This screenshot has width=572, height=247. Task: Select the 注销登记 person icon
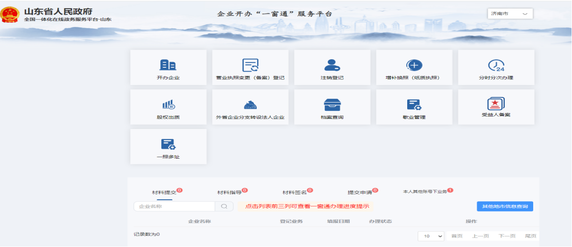pos(332,65)
